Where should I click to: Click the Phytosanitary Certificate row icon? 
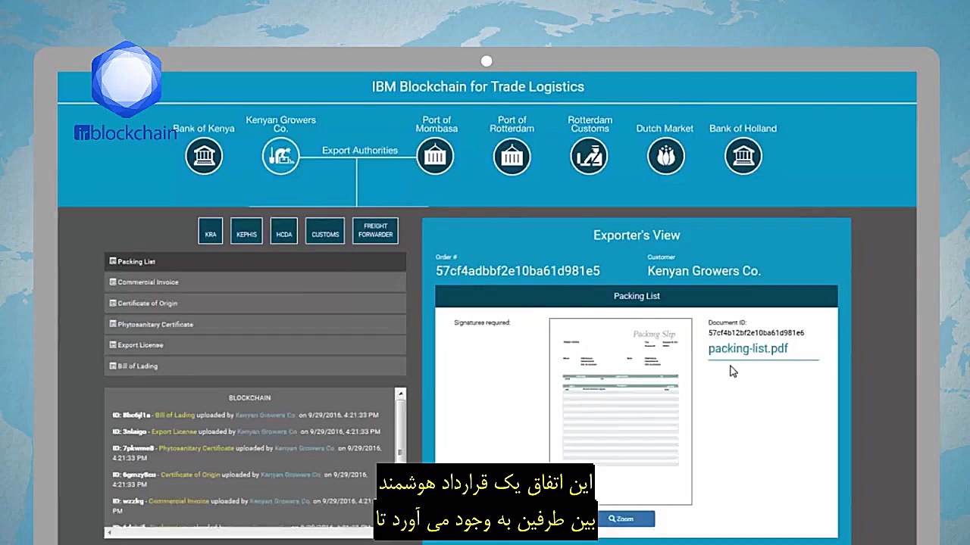[113, 324]
